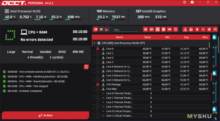Toggle the battery voltage sensor type filter

191,29
